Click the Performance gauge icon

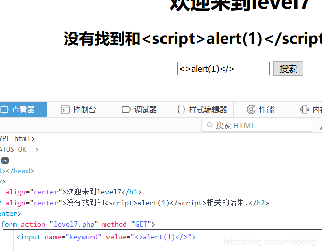pos(251,109)
